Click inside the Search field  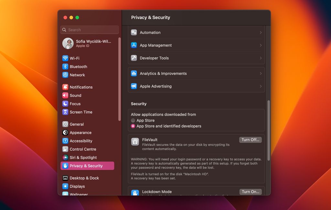click(89, 30)
